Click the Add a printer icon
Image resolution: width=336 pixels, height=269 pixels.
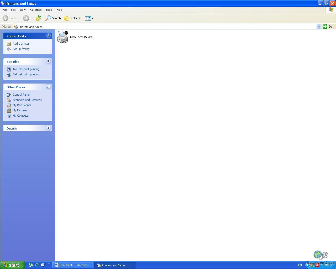(9, 44)
